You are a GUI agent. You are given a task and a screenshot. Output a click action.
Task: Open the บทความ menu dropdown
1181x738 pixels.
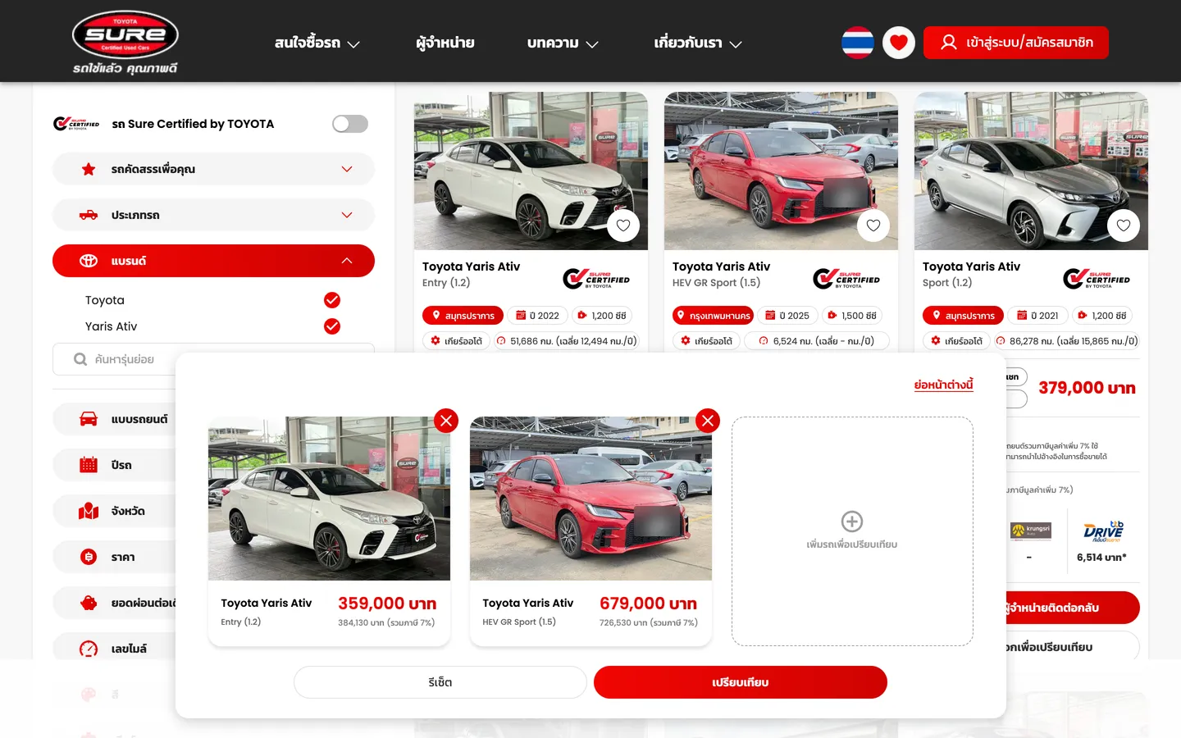[x=563, y=43]
